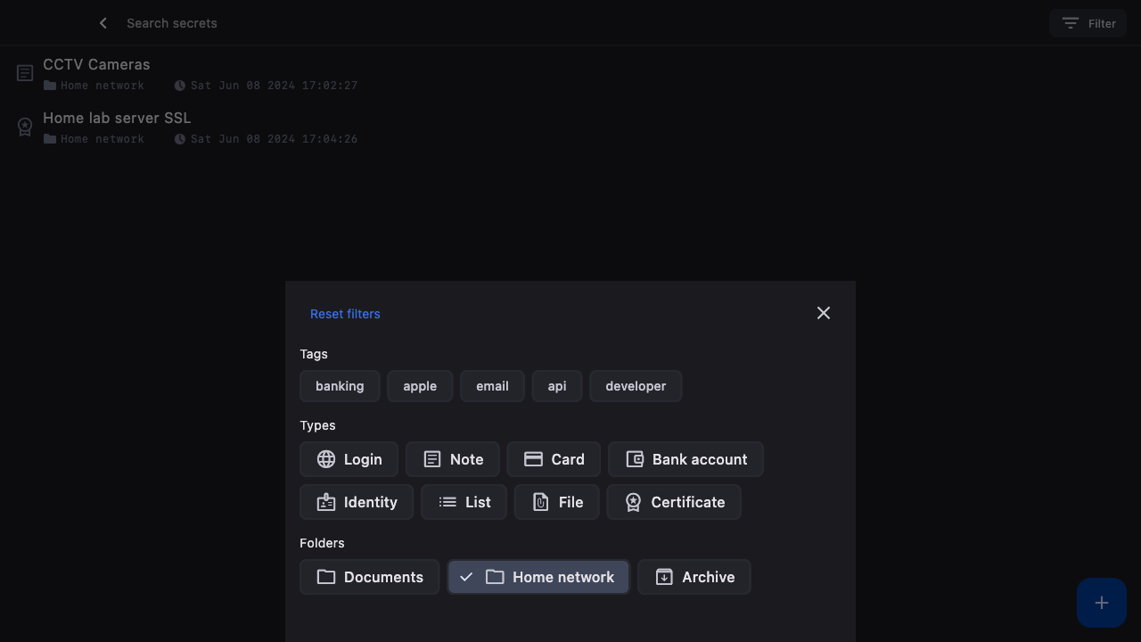
Task: Filter by Login type globe icon
Action: click(326, 459)
